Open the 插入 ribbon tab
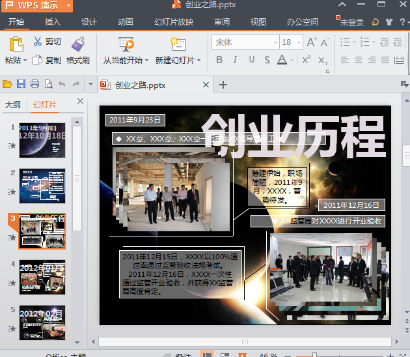 pyautogui.click(x=52, y=22)
